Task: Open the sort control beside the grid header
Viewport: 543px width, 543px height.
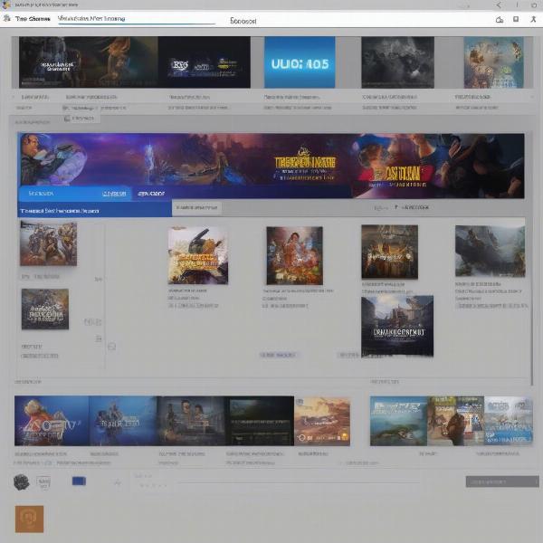Action: point(412,207)
